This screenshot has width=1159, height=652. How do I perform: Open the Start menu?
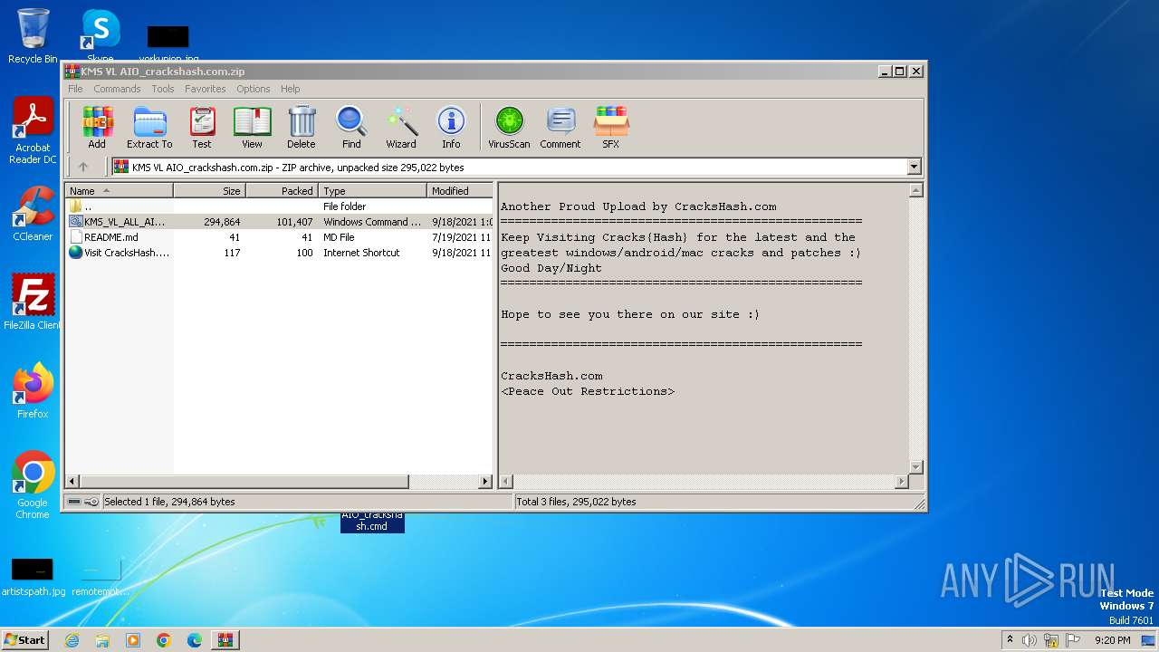pos(25,639)
